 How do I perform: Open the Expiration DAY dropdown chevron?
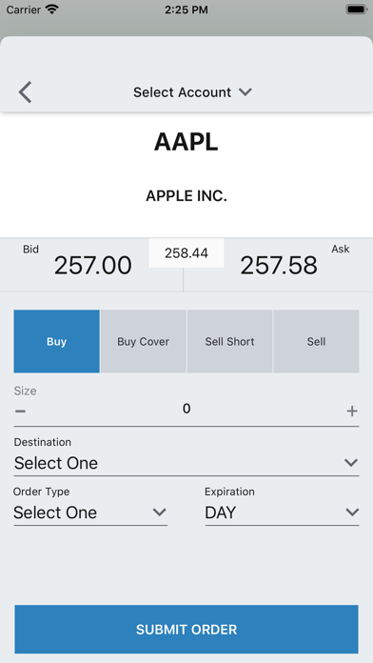point(352,512)
